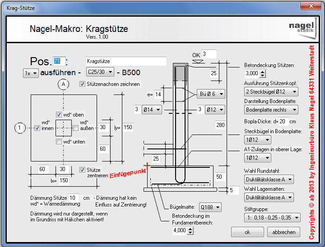Viewport: 325px width, 247px height.
Task: Click the red Einfügepunkt cross marker
Action: click(x=146, y=166)
